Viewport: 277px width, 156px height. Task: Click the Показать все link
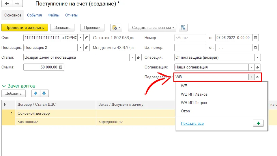[x=192, y=124]
